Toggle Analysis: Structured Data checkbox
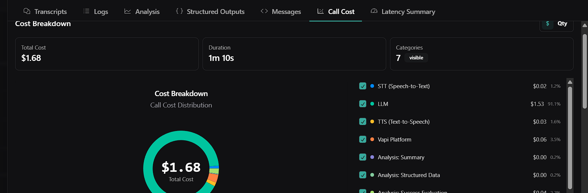The height and width of the screenshot is (193, 588). coord(363,175)
